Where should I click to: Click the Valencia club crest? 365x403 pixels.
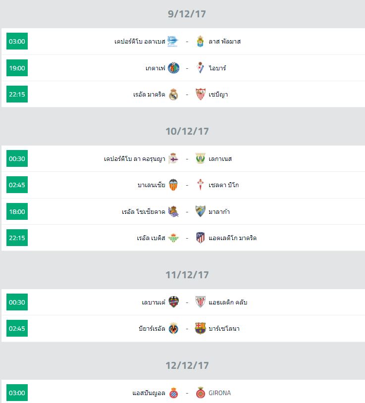173,185
